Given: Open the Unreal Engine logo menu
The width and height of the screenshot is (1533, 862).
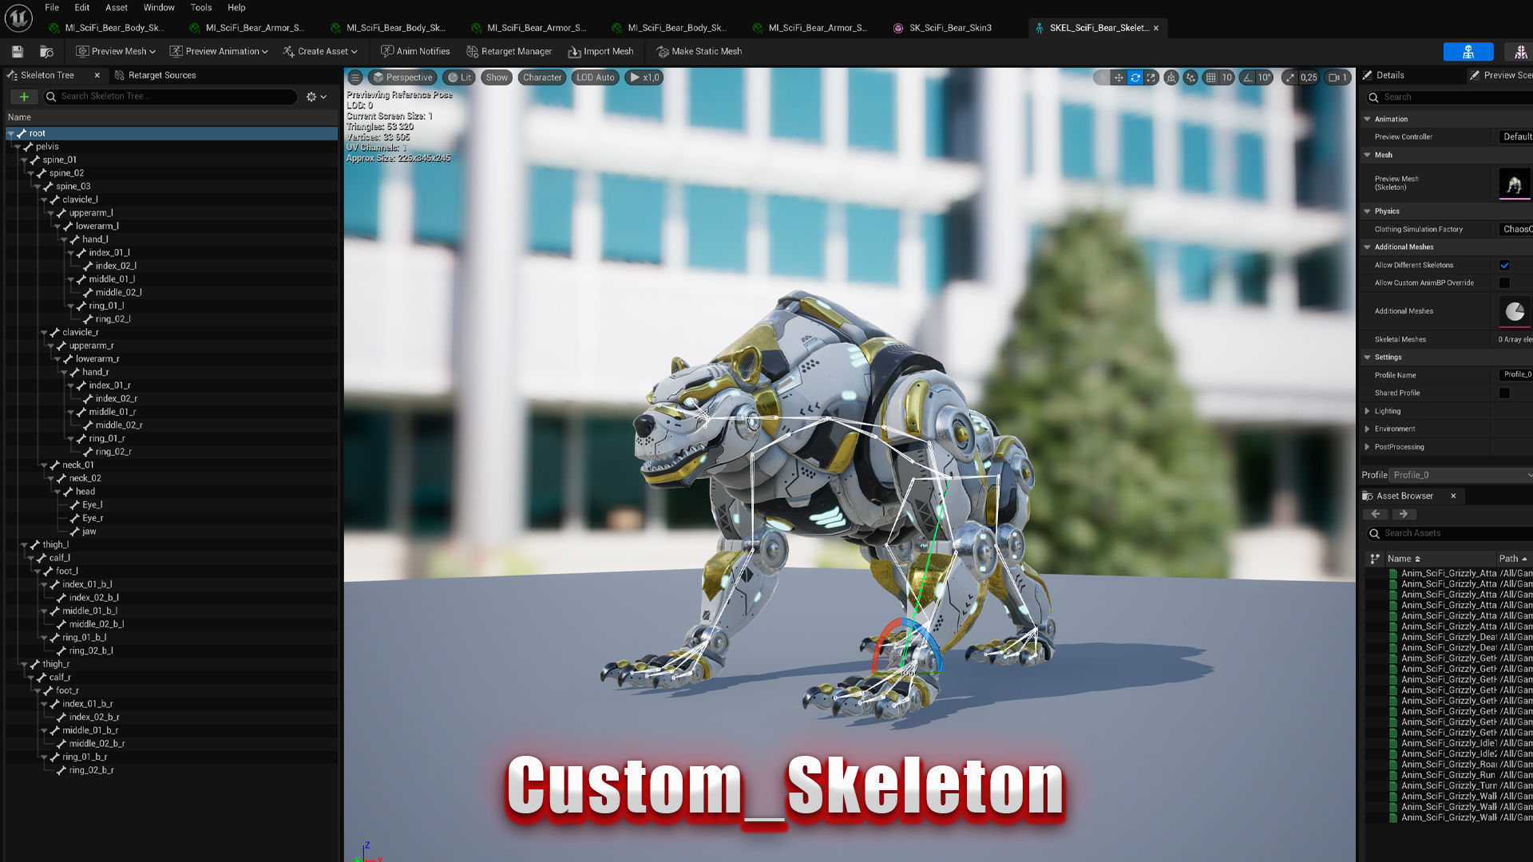Looking at the screenshot, I should 18,18.
